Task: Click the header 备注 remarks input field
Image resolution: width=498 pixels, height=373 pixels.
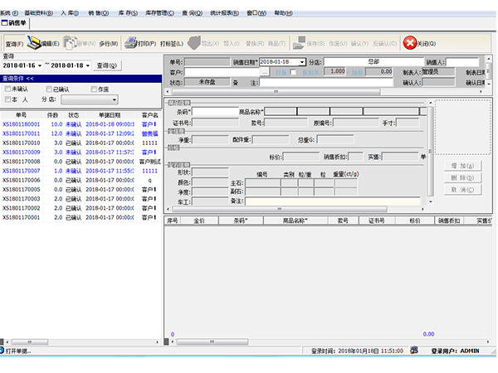Action: 326,82
